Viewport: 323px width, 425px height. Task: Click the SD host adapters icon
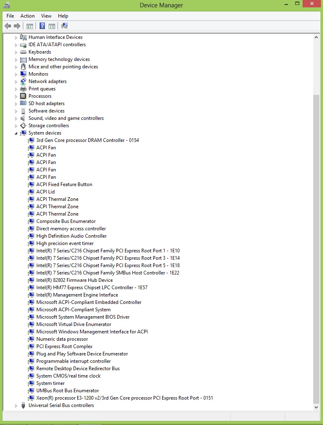[x=23, y=103]
